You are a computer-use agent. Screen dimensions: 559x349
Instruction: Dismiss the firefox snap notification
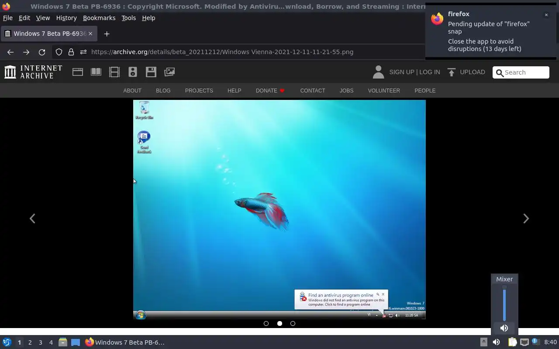(x=546, y=15)
